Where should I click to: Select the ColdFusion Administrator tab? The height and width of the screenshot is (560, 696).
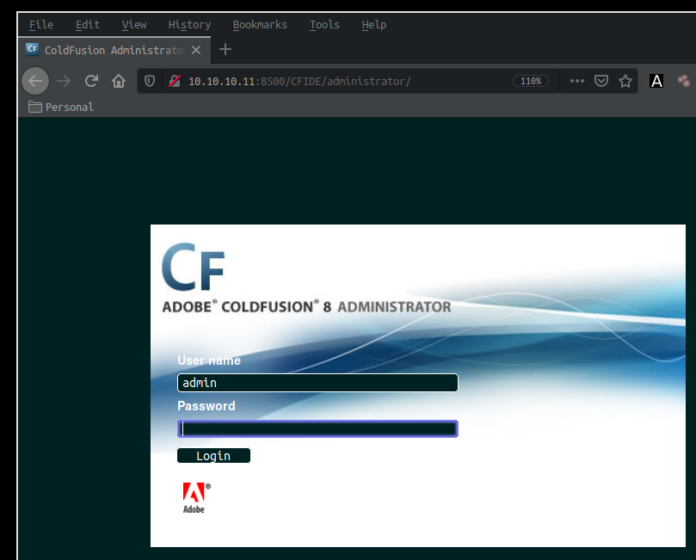click(114, 50)
